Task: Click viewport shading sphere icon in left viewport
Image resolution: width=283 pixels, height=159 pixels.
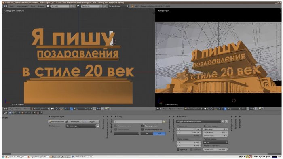Action: click(52, 109)
